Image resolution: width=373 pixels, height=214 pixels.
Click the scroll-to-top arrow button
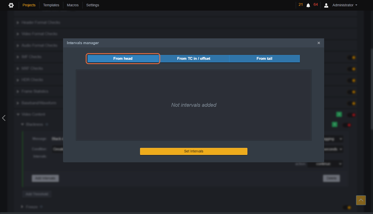(x=361, y=200)
